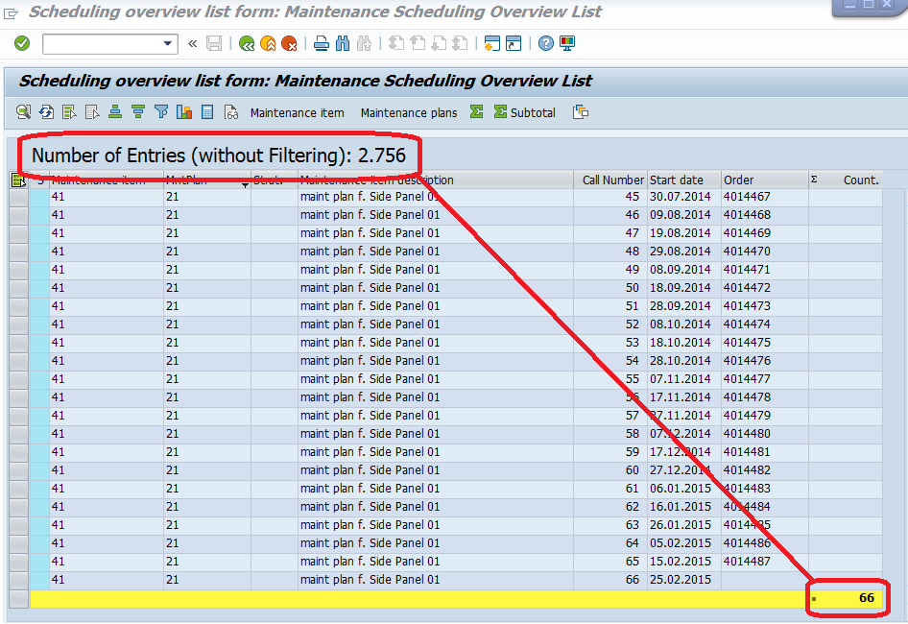Click order number 4014467
Image resolution: width=908 pixels, height=624 pixels.
pyautogui.click(x=747, y=197)
